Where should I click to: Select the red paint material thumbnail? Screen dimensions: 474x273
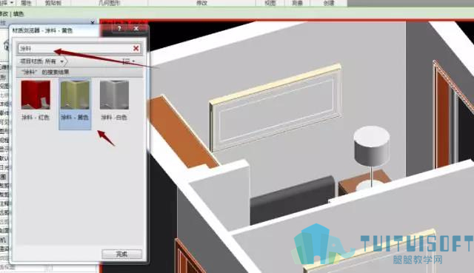point(36,95)
